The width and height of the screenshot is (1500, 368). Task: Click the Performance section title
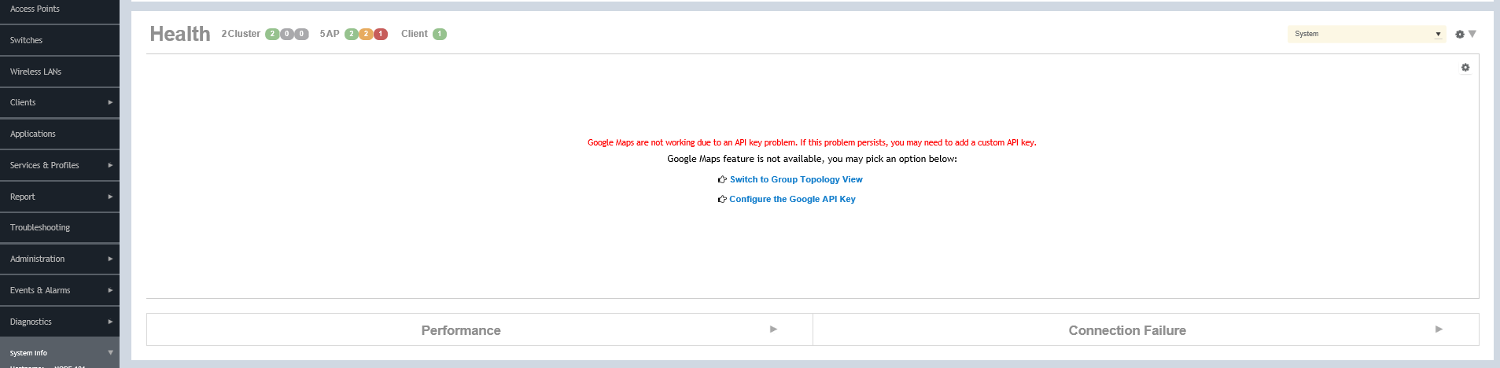pos(461,330)
